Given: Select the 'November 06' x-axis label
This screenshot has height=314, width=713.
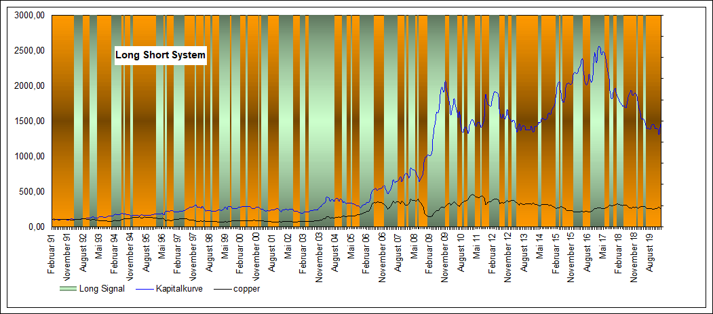Looking at the screenshot, I should (x=382, y=258).
